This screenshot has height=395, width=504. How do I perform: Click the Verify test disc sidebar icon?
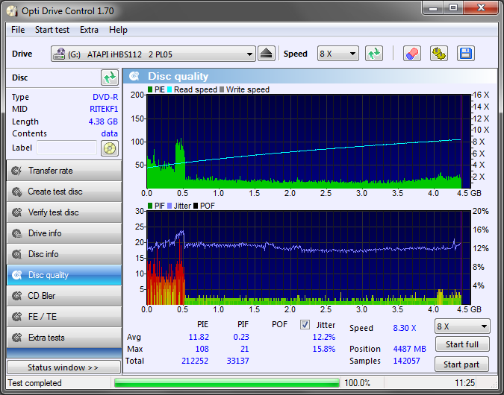tap(16, 212)
